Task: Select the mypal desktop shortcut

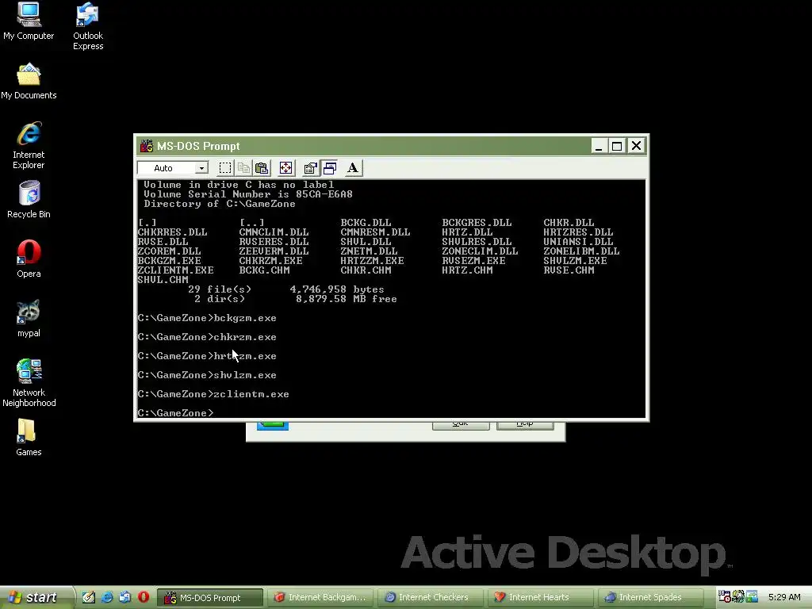Action: (x=29, y=319)
